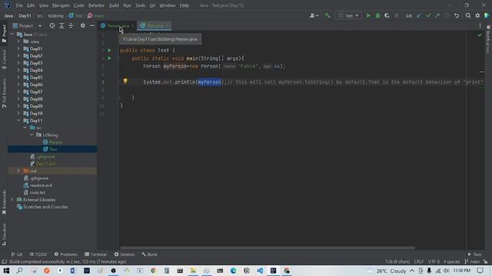Toggle the Project tool window stripe button
Image resolution: width=492 pixels, height=276 pixels.
coord(4,33)
